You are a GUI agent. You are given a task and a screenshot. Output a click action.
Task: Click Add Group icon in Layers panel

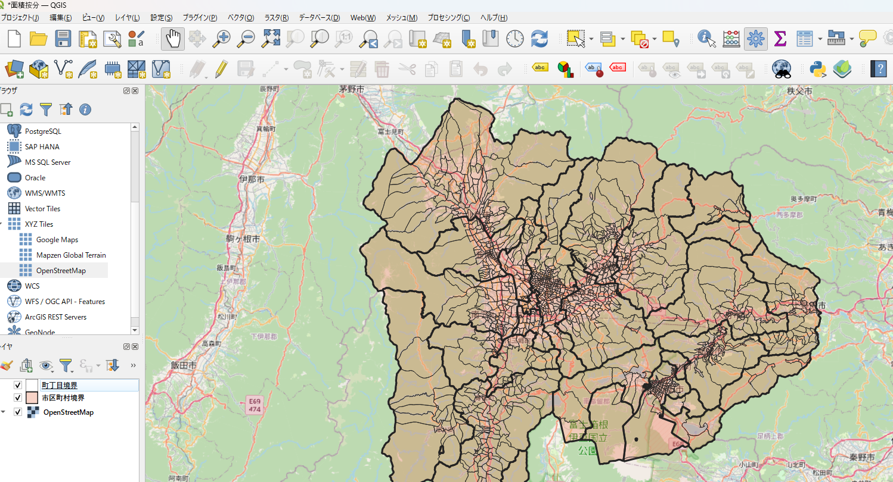[26, 365]
